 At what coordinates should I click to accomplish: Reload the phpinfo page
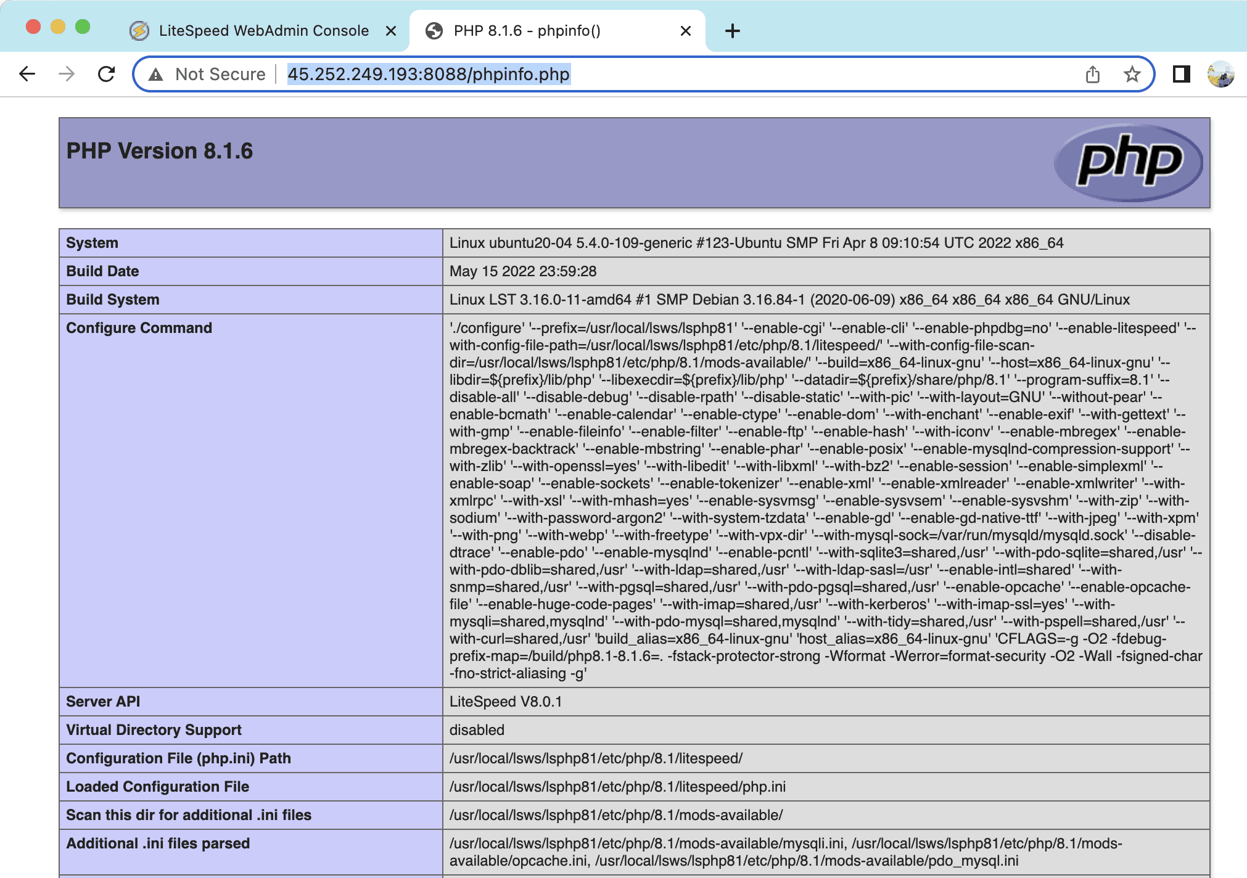pyautogui.click(x=107, y=74)
